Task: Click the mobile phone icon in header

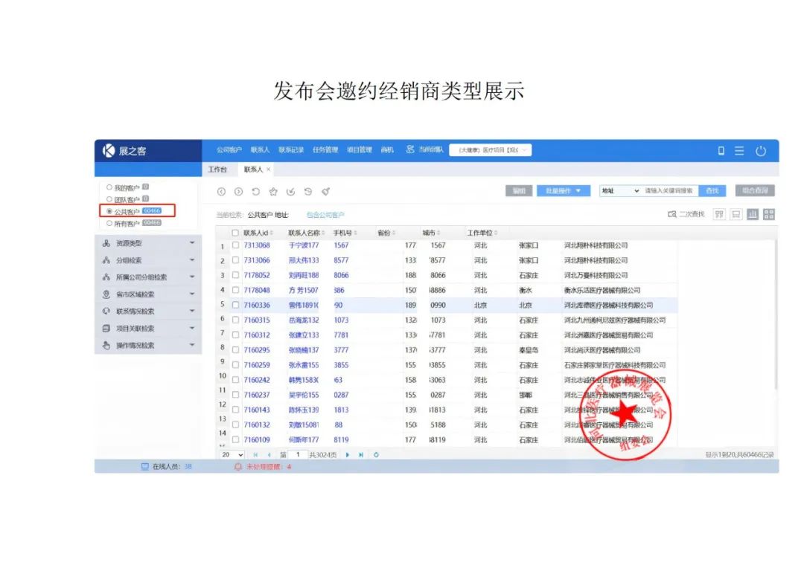Action: point(721,151)
